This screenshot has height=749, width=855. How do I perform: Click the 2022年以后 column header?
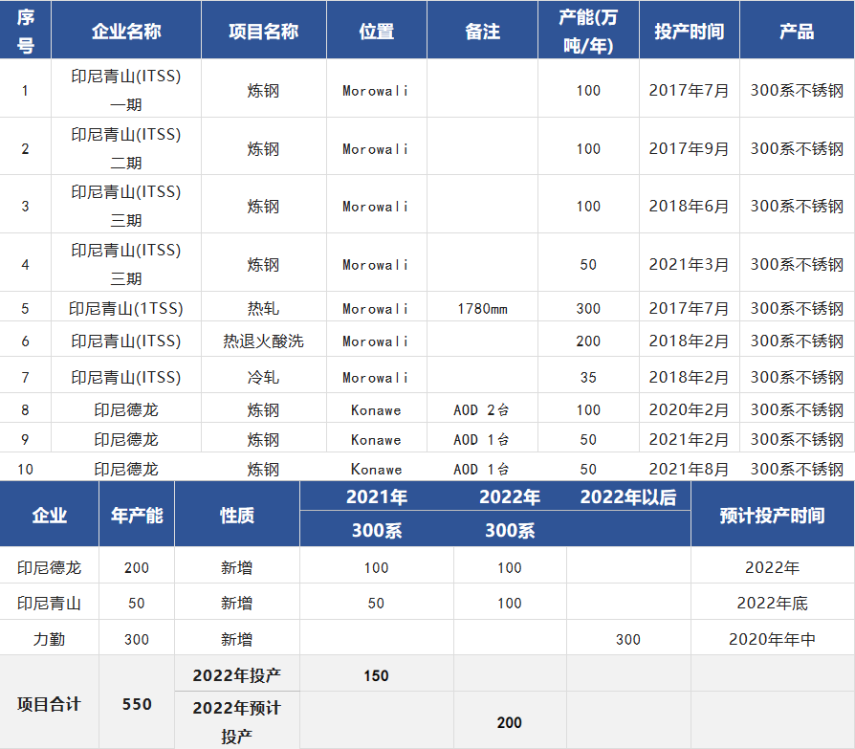coord(627,497)
